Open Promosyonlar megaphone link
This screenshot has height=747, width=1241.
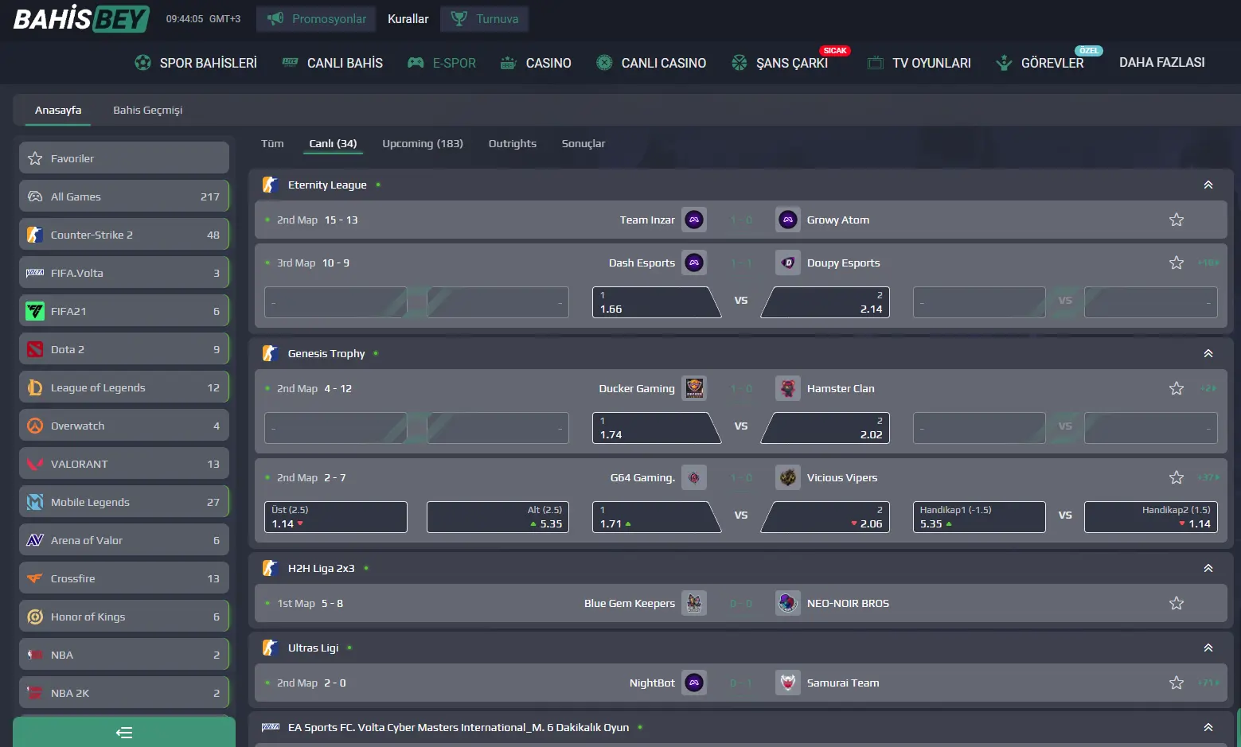[317, 18]
